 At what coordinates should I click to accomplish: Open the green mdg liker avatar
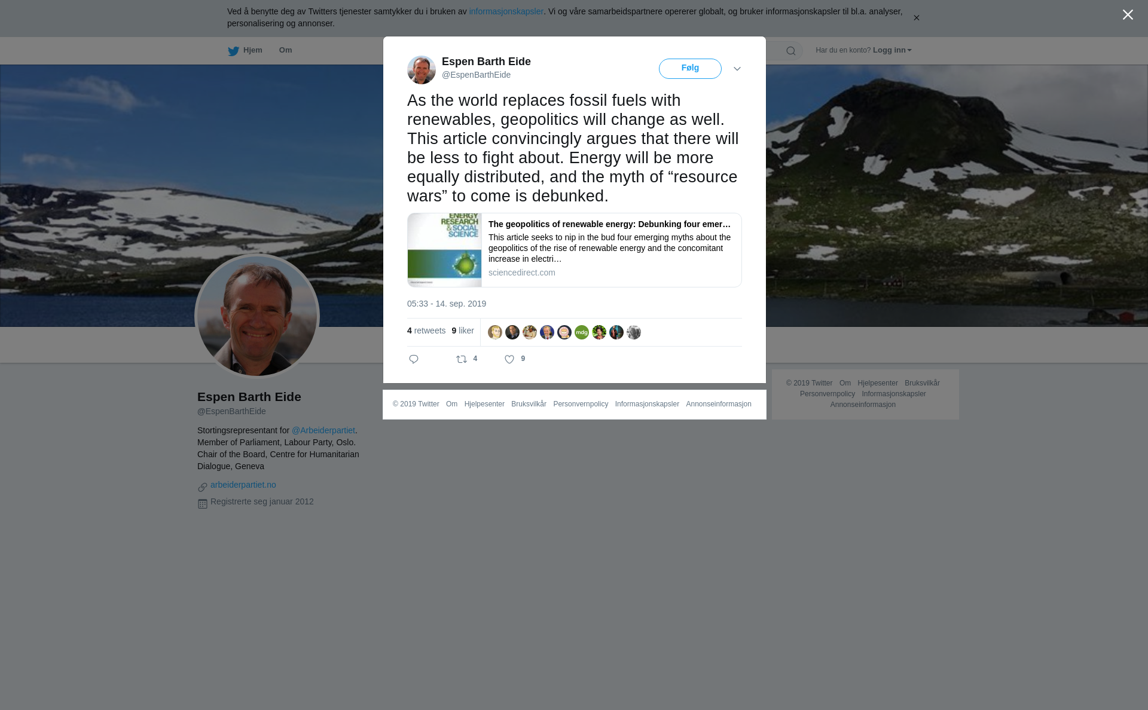[x=582, y=332]
